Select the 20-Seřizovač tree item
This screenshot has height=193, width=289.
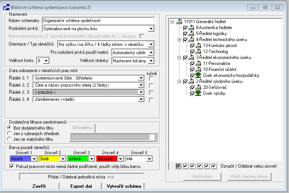click(x=215, y=87)
